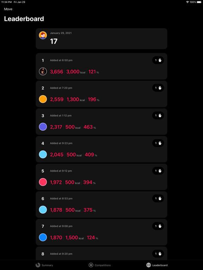The image size is (203, 270).
Task: Select the purple avatar of rank 3
Action: pos(43,127)
